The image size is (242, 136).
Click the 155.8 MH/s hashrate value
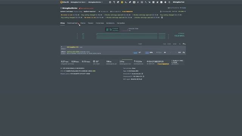click(x=179, y=36)
